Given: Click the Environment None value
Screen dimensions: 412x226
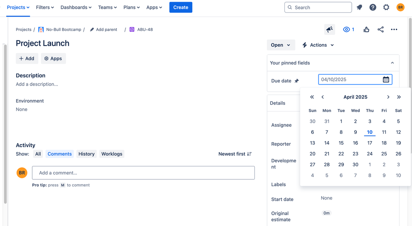Looking at the screenshot, I should (x=21, y=109).
